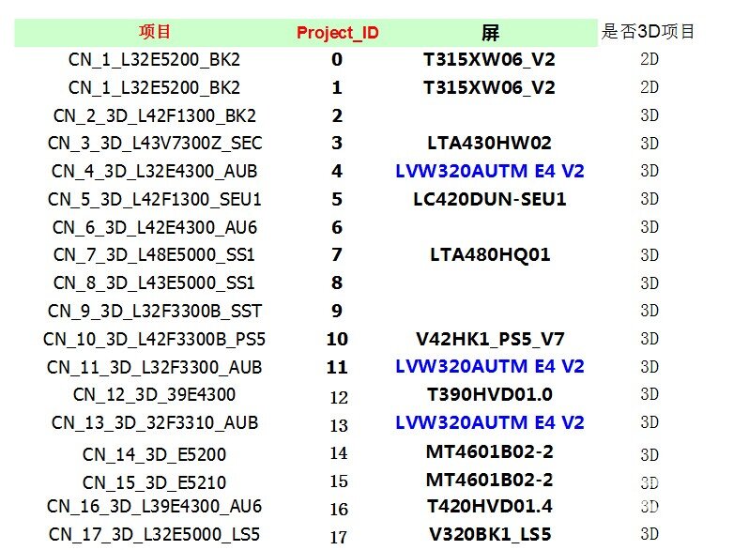Click Project_ID value 17
Screen dimensions: 749x550
(x=339, y=538)
